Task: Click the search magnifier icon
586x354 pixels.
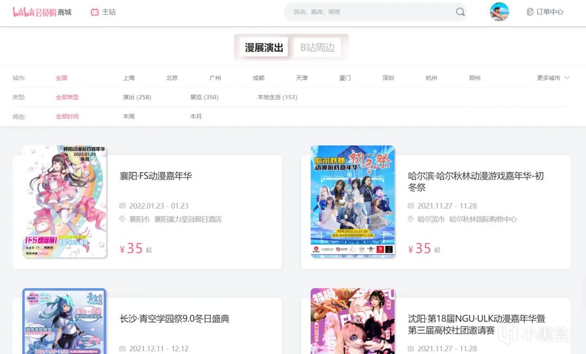Action: point(460,12)
